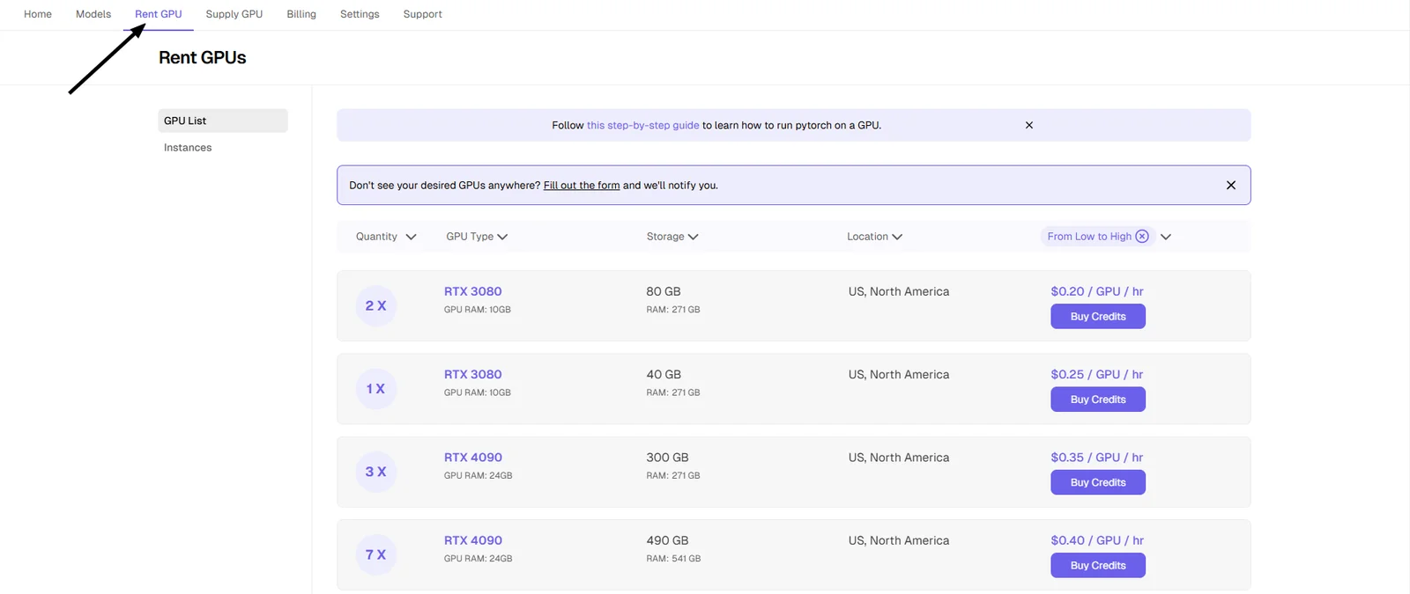Image resolution: width=1410 pixels, height=594 pixels.
Task: Click the 'Fill out the form' link
Action: point(582,186)
